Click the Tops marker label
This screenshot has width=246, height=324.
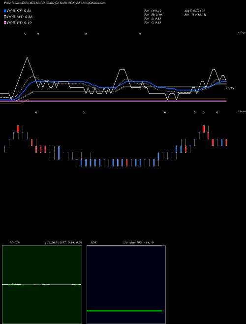[x=242, y=33]
